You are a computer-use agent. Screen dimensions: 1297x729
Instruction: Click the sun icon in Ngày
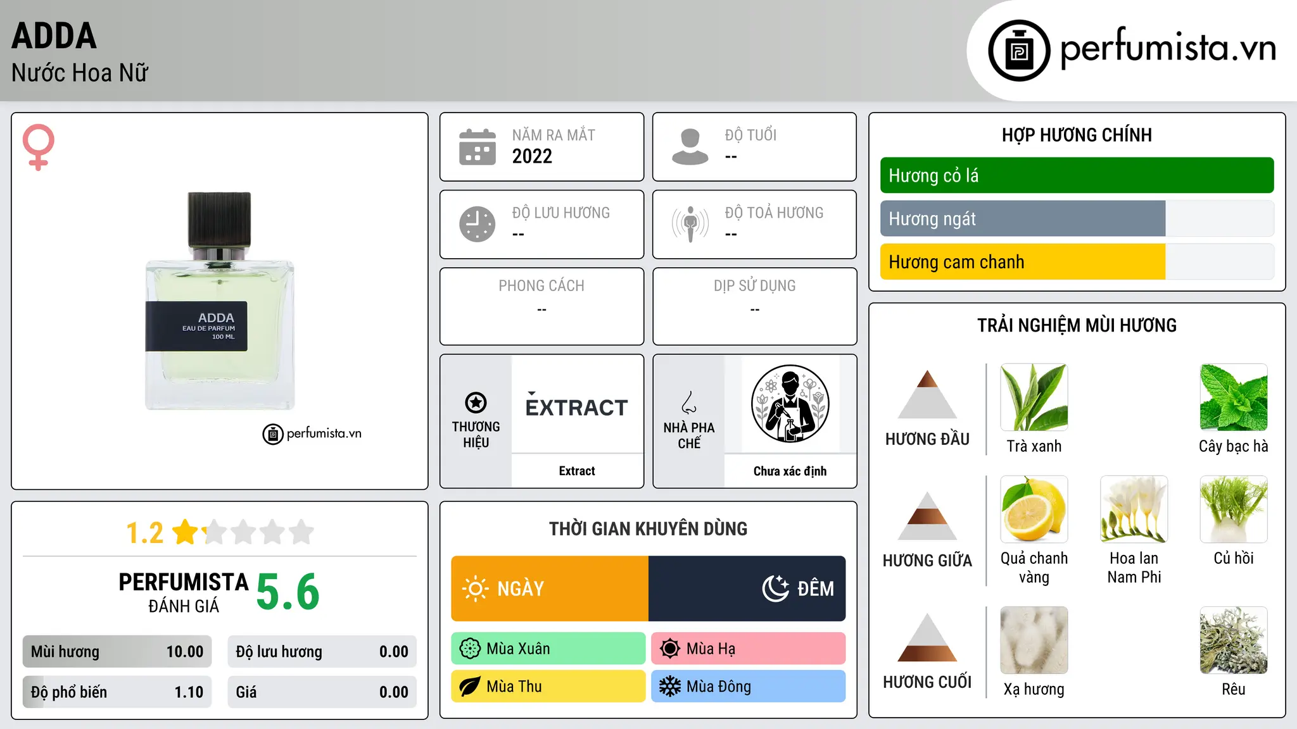[475, 589]
